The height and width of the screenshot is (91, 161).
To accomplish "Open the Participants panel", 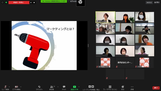I will 52,88.
